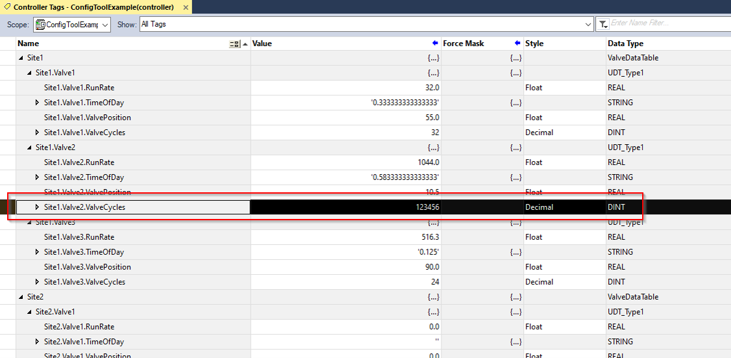Click value '0.333333333333333' of Valve1.TimeOfDay
This screenshot has height=358, width=731.
[404, 102]
